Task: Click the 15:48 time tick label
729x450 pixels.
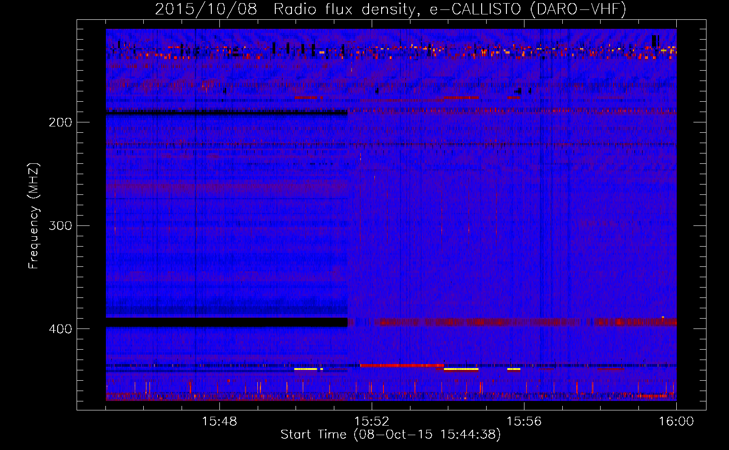Action: coord(219,422)
